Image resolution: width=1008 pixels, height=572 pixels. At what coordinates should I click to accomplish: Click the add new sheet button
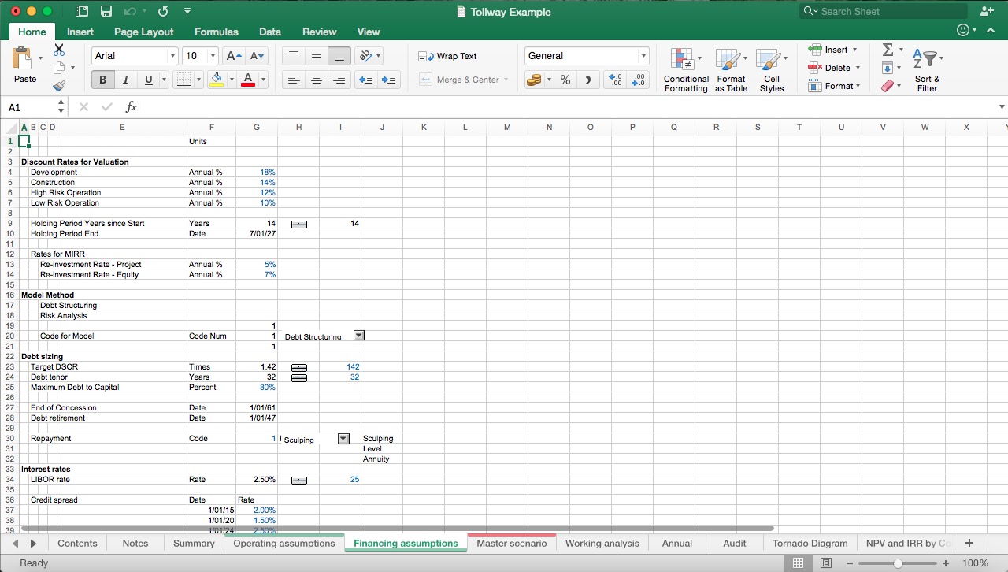pos(969,543)
